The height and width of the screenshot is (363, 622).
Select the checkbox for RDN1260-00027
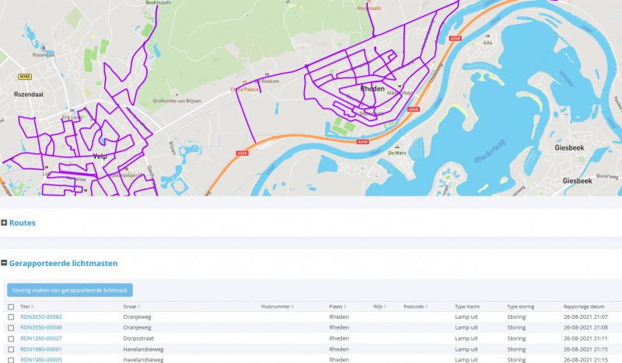click(x=11, y=339)
